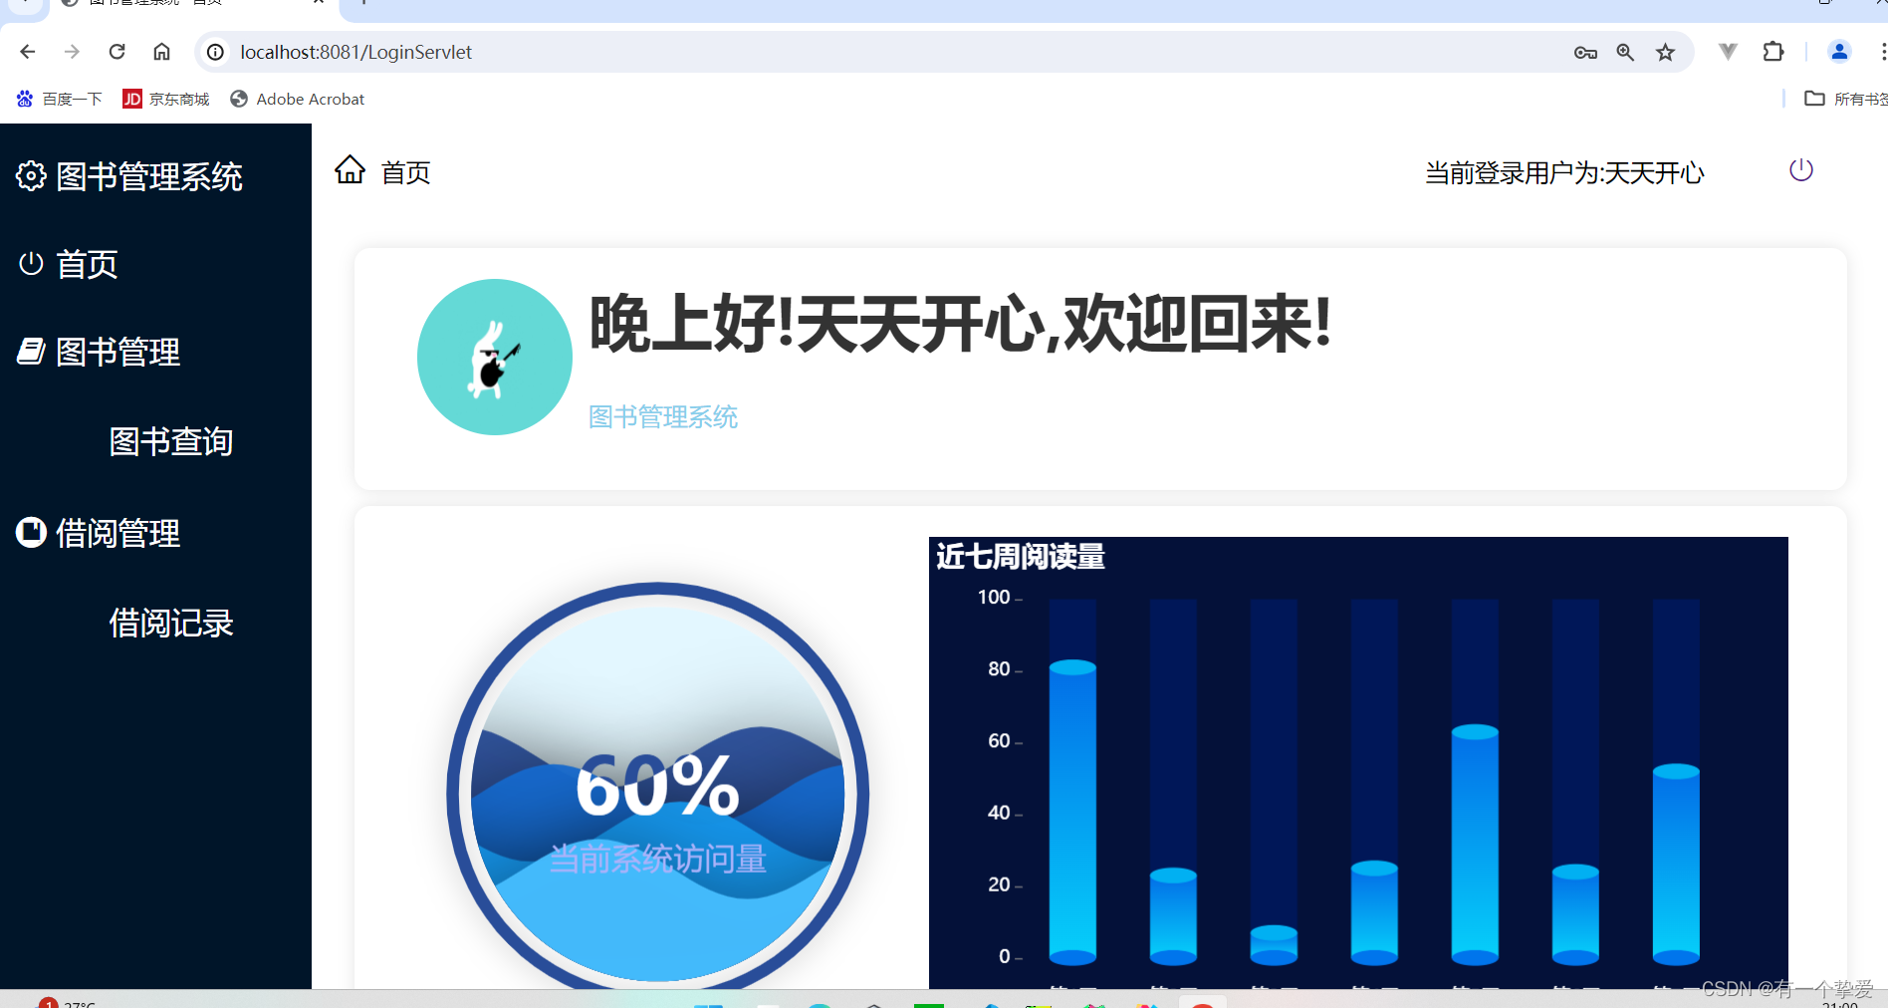
Task: Open the browser profile avatar menu
Action: pyautogui.click(x=1838, y=51)
